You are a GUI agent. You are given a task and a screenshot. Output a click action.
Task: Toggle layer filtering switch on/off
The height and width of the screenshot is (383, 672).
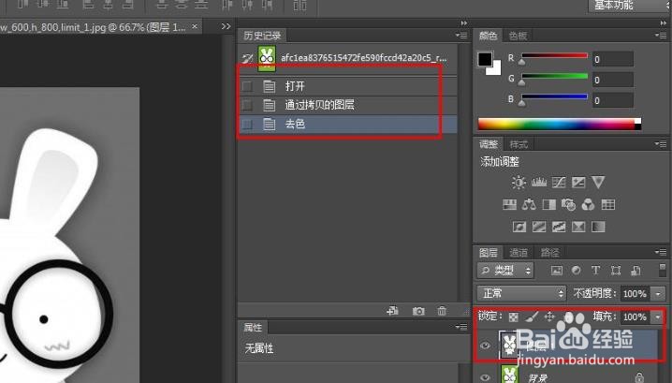pos(662,271)
